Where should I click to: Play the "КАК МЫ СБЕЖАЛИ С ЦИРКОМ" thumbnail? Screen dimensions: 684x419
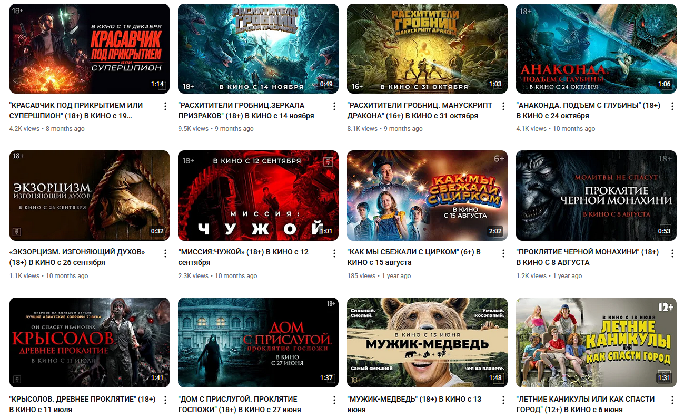click(428, 196)
